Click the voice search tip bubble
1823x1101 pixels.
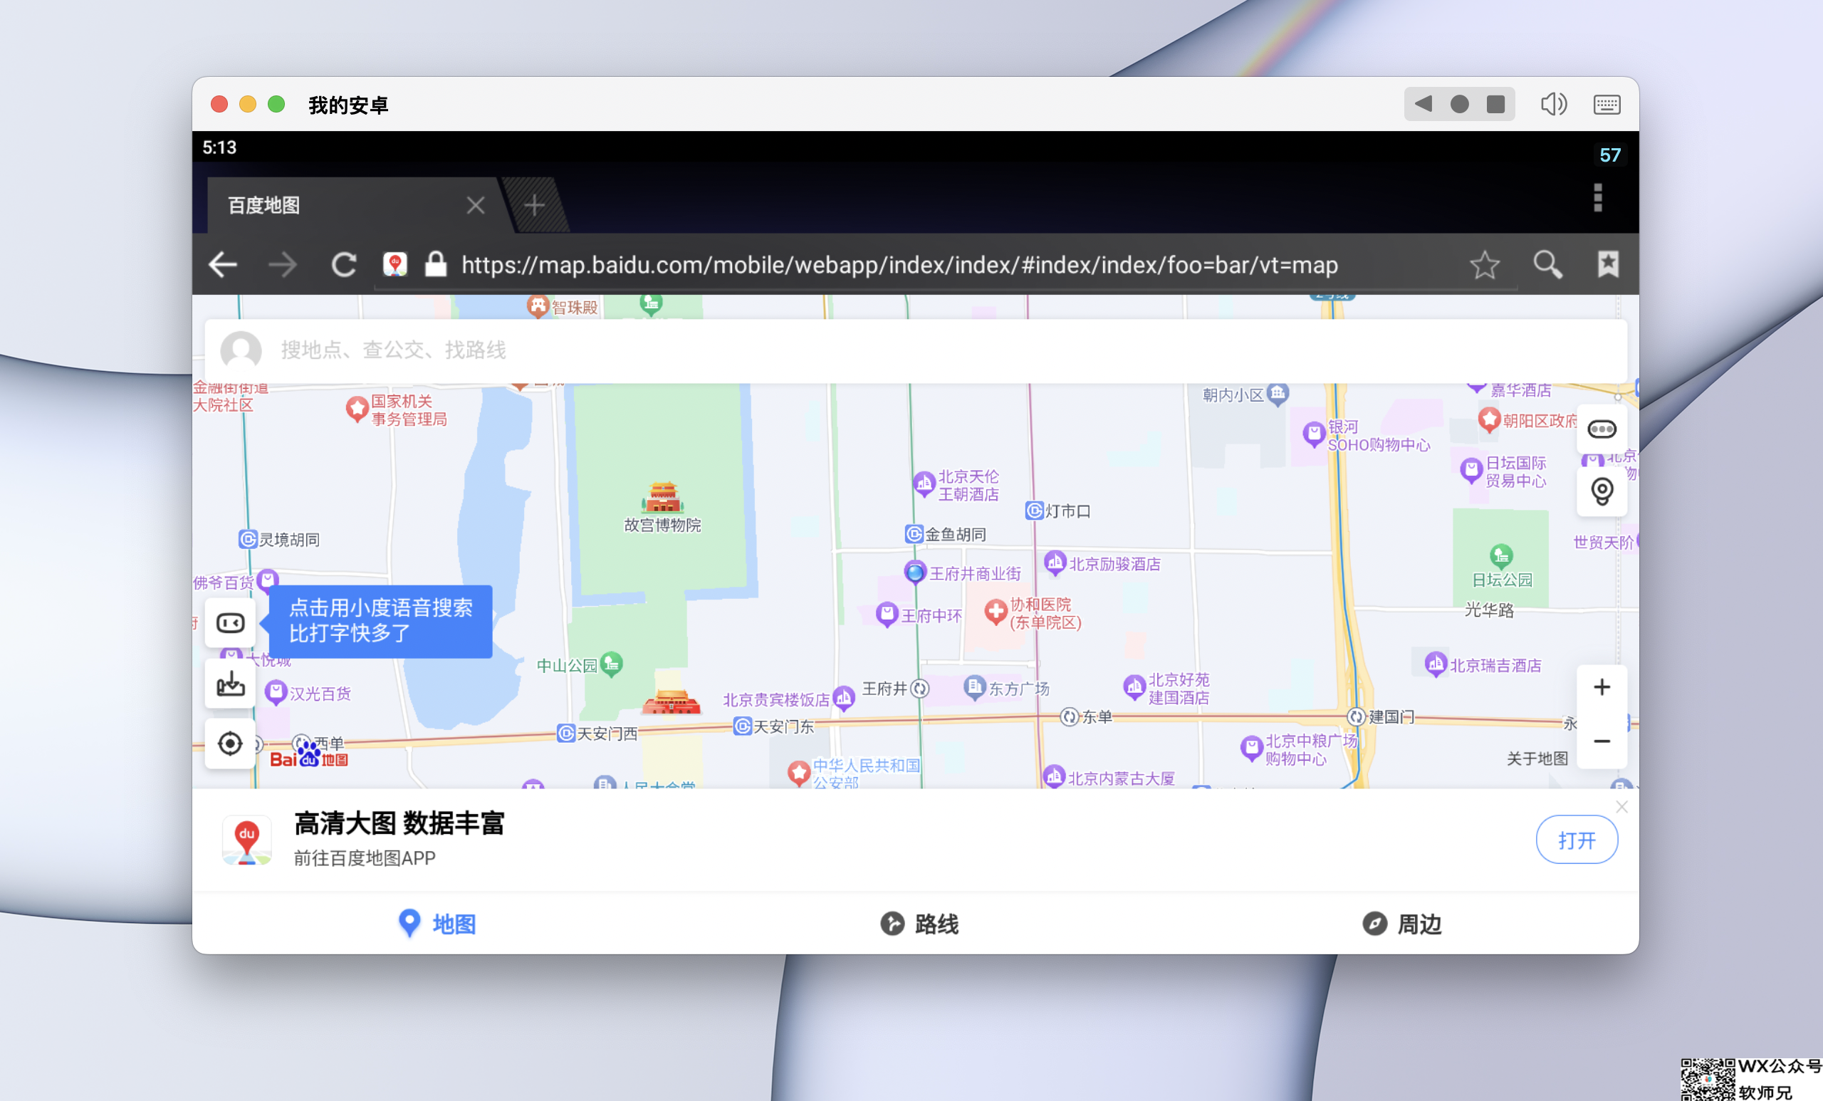(380, 621)
